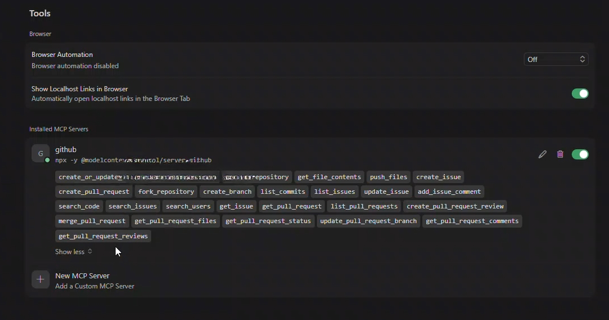This screenshot has height=320, width=609.
Task: Click the add_issue_comment tool tag
Action: coord(449,192)
